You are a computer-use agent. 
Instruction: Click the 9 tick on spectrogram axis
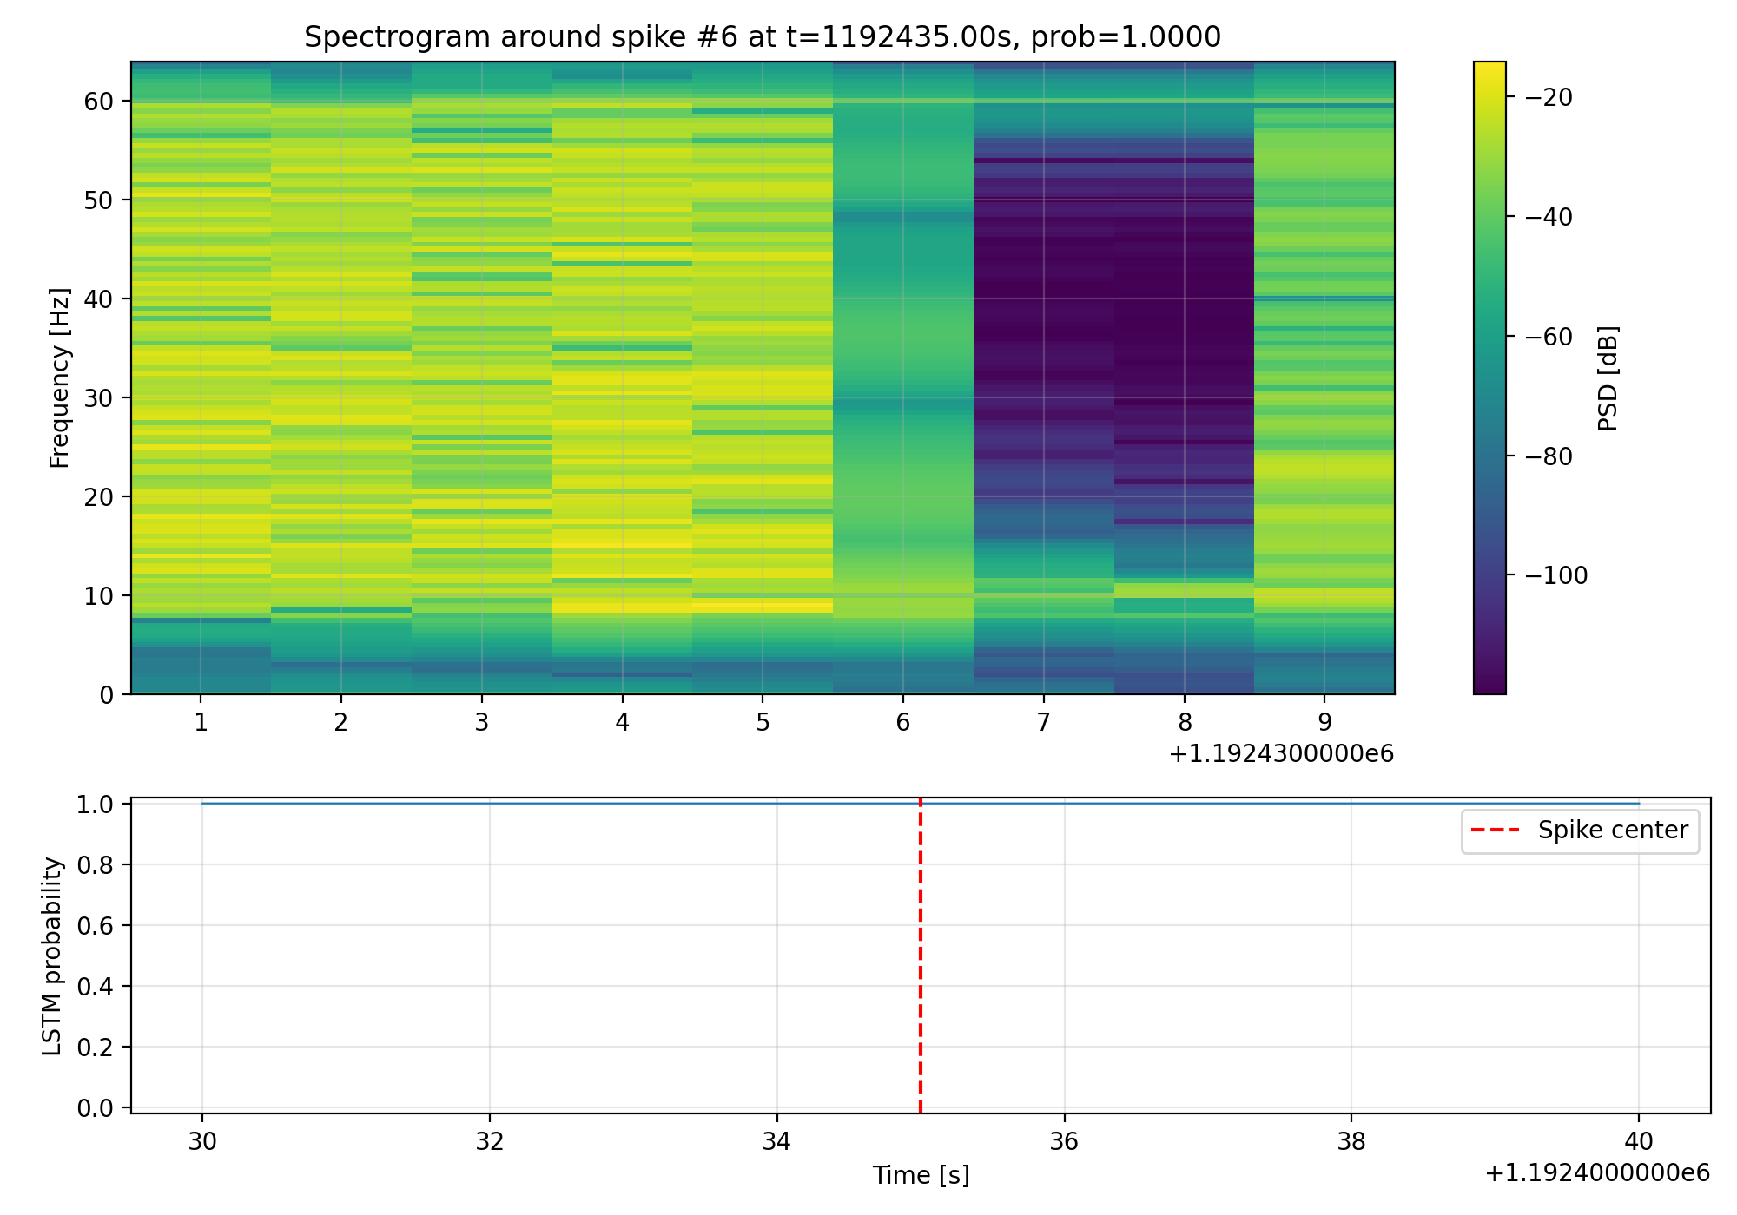1324,722
